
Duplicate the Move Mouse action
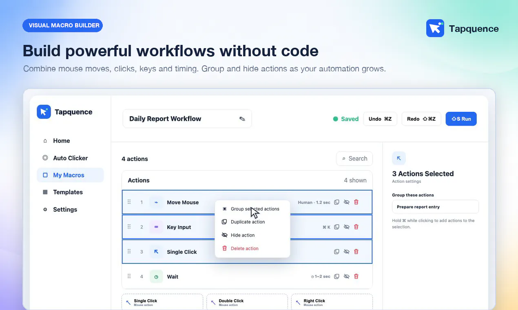click(x=336, y=202)
